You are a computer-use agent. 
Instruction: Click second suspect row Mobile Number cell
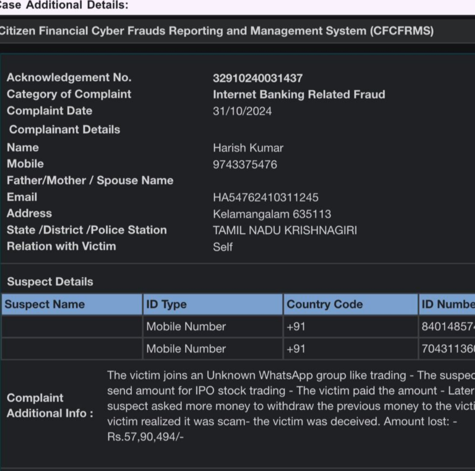click(186, 349)
